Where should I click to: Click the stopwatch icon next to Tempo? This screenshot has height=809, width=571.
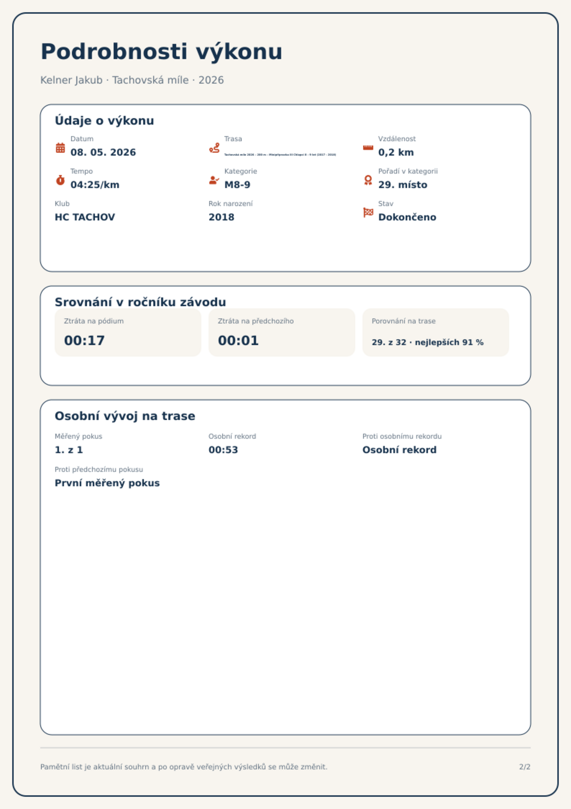click(60, 180)
